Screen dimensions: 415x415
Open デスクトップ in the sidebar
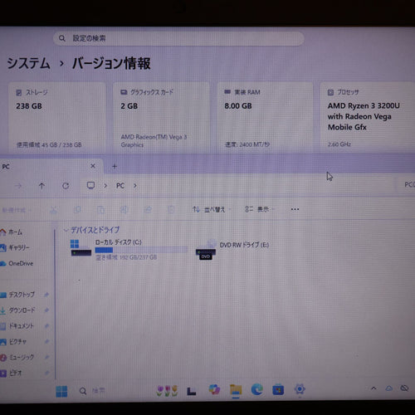17,295
